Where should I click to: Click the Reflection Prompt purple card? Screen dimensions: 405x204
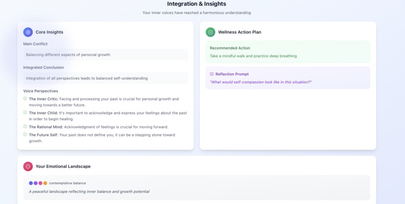click(x=288, y=78)
